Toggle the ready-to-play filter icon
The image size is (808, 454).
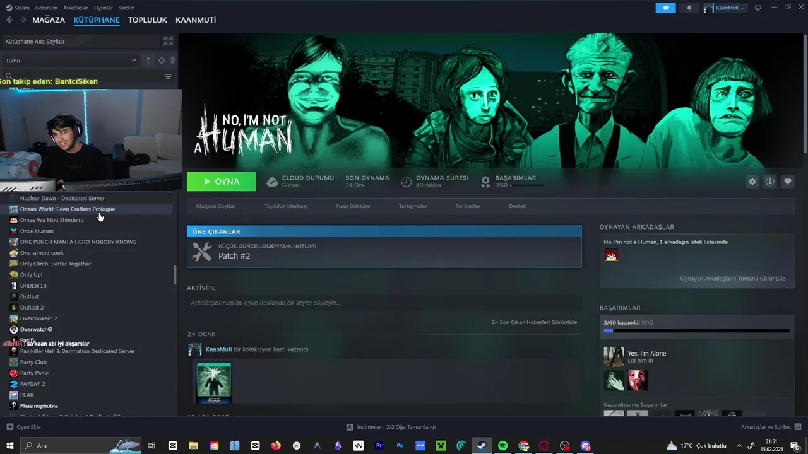coord(172,61)
